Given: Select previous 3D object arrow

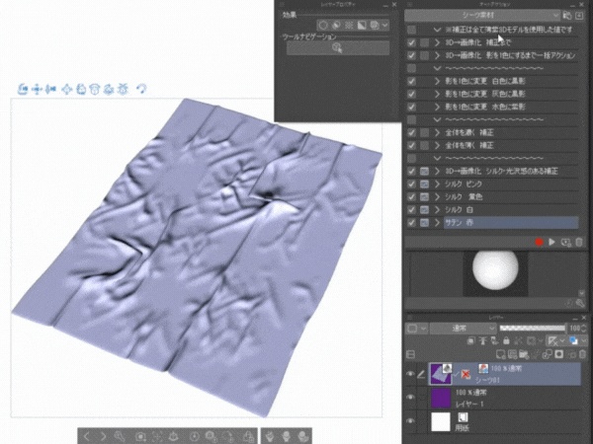Looking at the screenshot, I should point(87,436).
